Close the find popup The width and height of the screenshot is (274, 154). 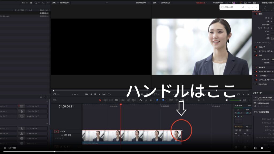(256, 7)
